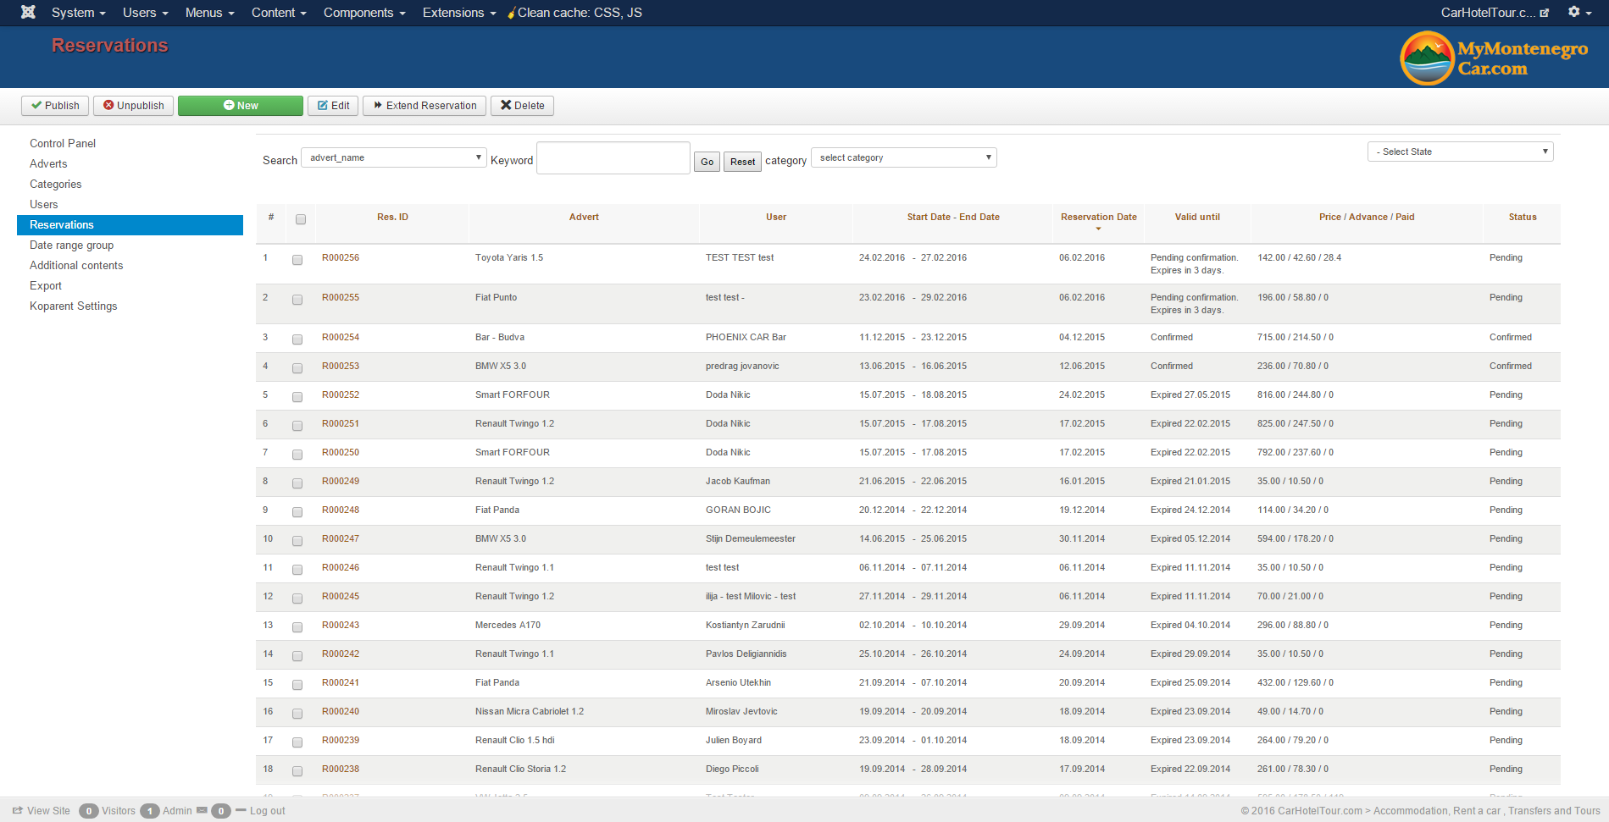1609x822 pixels.
Task: Unpublish the selected reservation
Action: [x=134, y=106]
